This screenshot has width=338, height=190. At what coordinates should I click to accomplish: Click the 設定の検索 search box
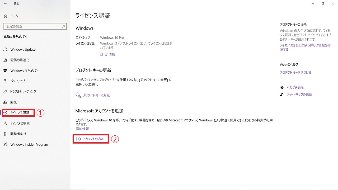tap(35, 26)
